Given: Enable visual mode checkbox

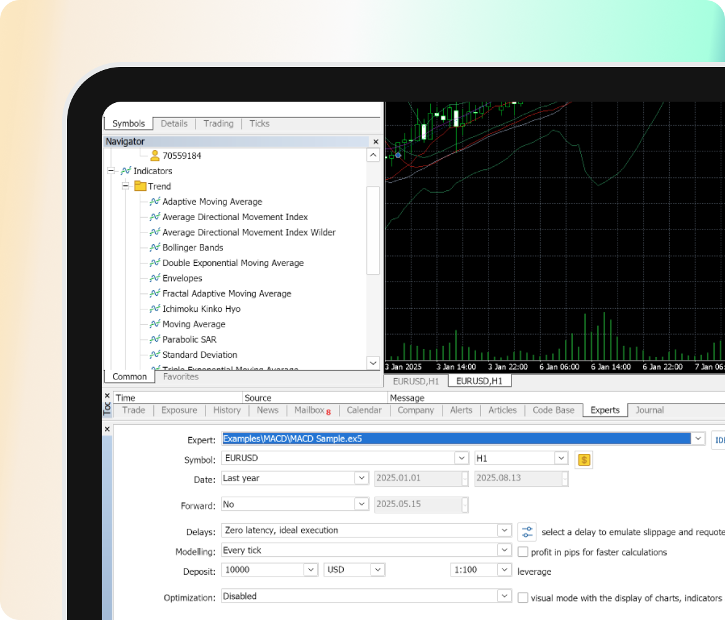Looking at the screenshot, I should coord(523,598).
